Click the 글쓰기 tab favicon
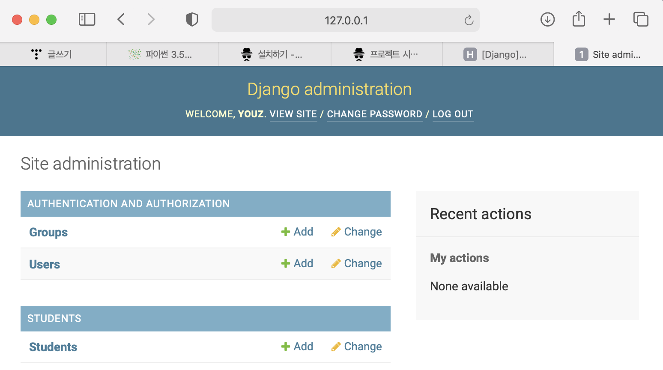Screen dimensions: 663x370 pos(36,54)
